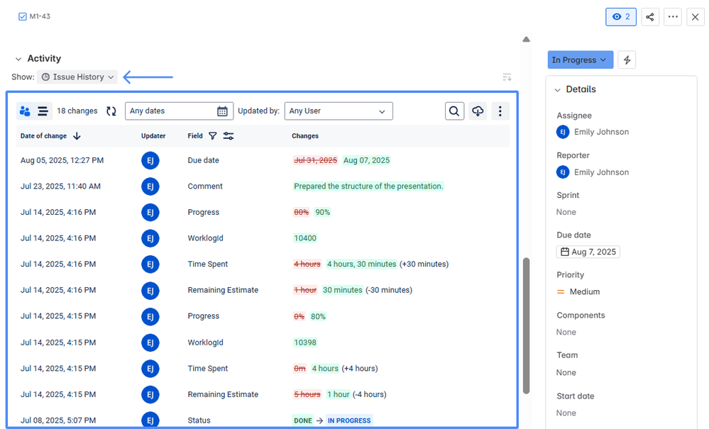Close the issue view with X
The image size is (709, 429).
pos(695,17)
